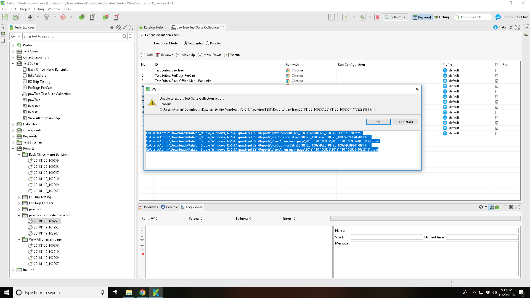Open the Community Chat icon
This screenshot has width=530, height=298.
point(498,17)
